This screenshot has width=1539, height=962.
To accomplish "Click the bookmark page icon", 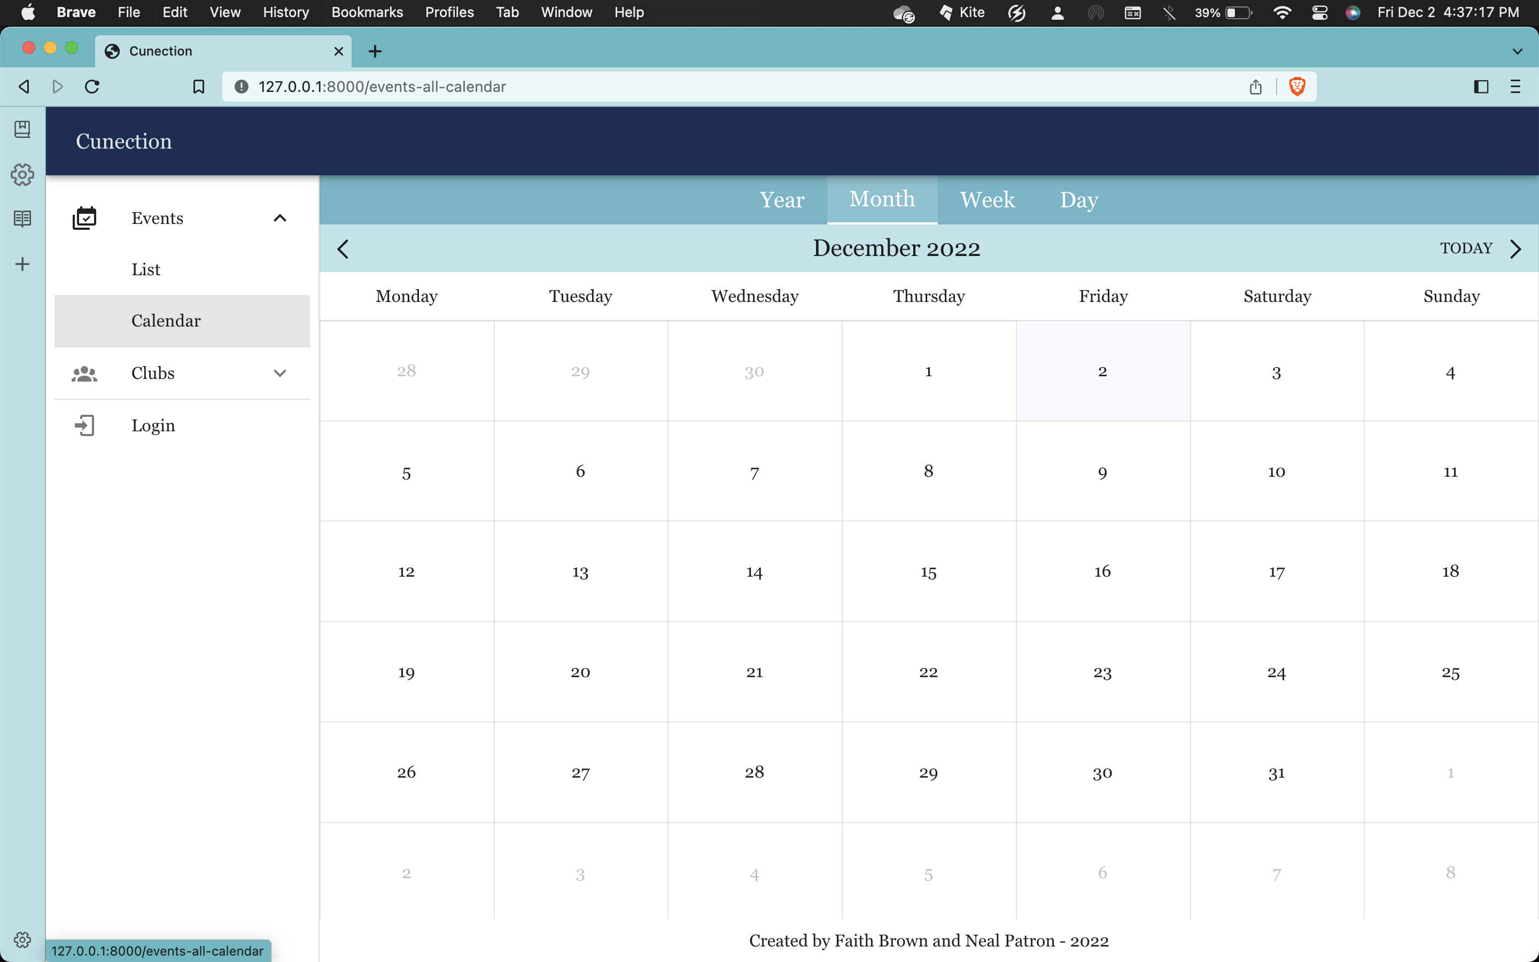I will click(198, 87).
